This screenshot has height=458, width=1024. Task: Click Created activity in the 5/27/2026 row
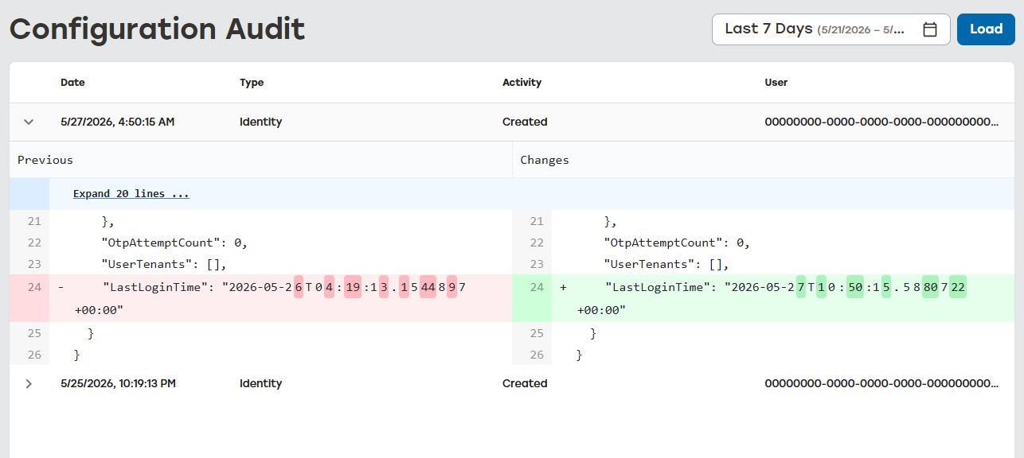click(x=525, y=122)
